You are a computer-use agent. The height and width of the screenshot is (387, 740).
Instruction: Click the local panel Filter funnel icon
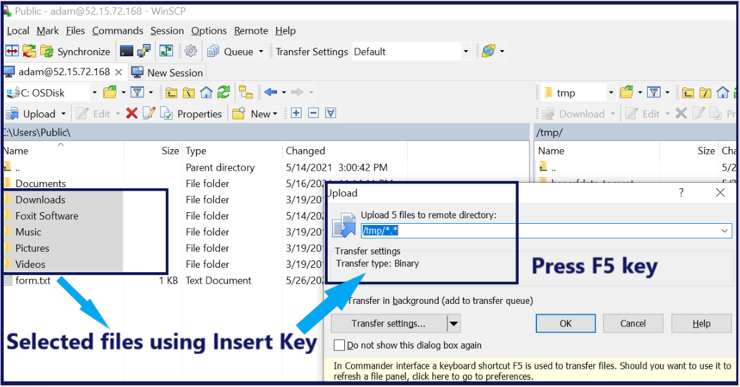click(138, 93)
